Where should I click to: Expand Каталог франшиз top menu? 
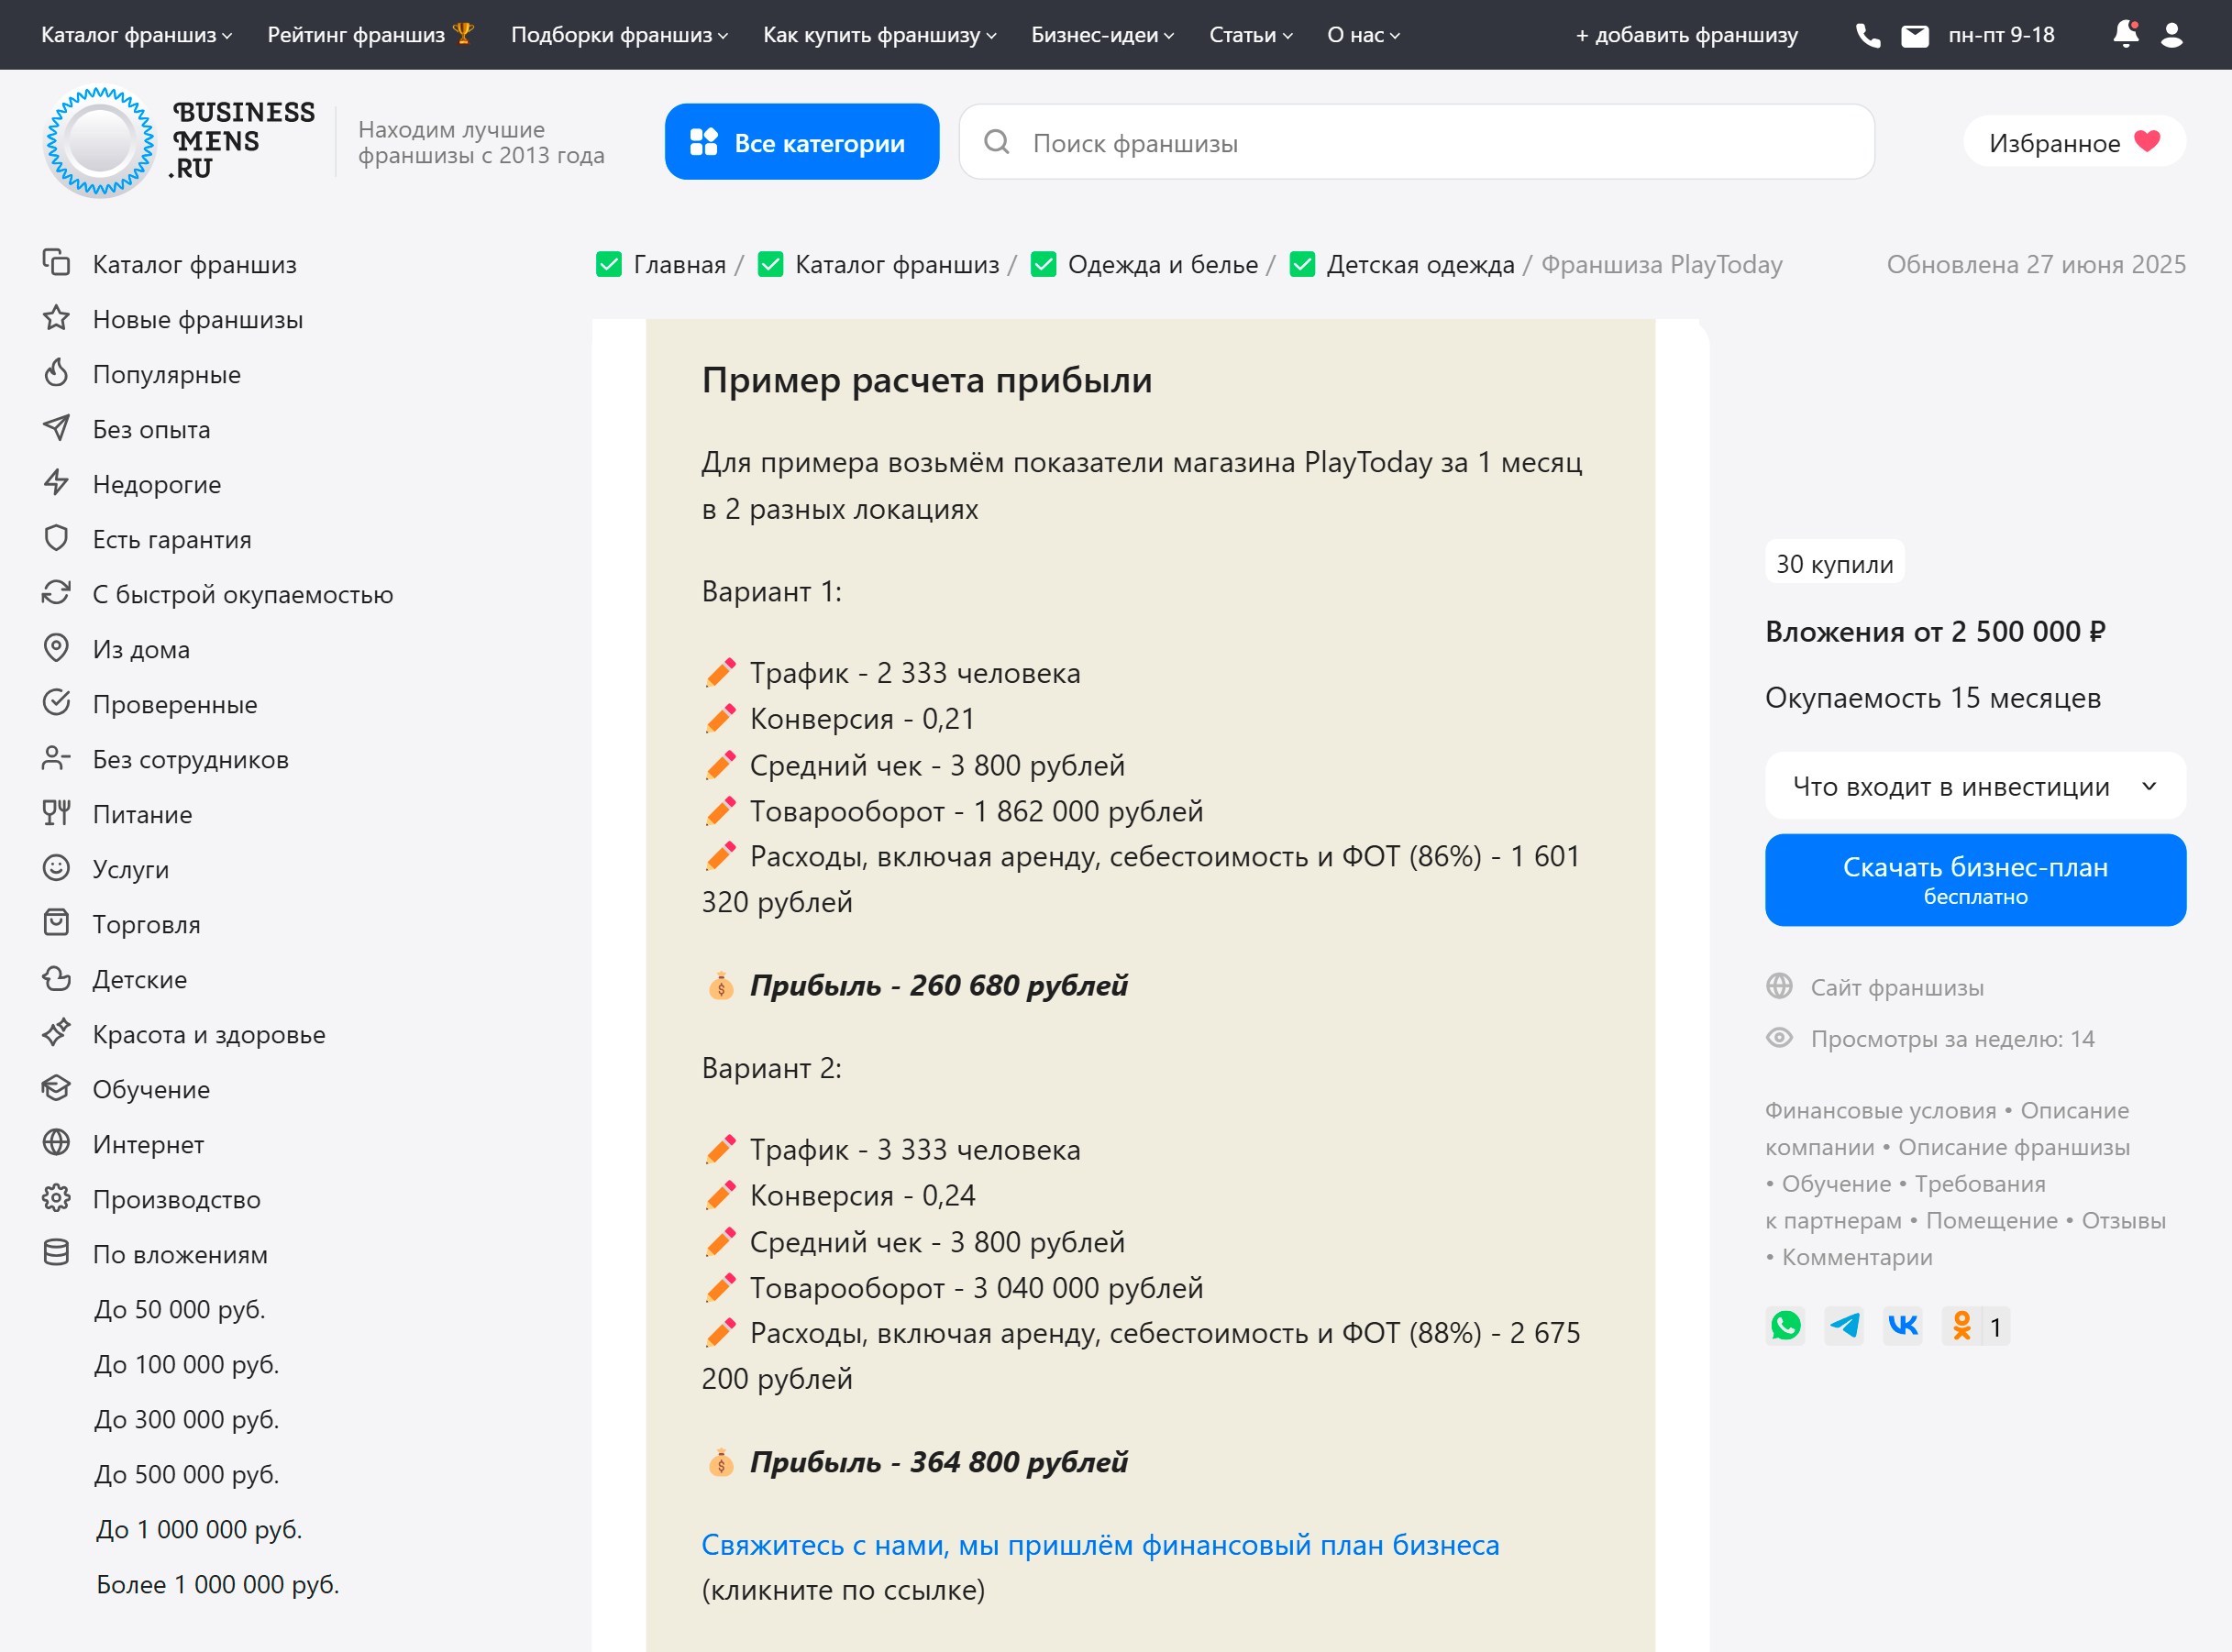[137, 35]
